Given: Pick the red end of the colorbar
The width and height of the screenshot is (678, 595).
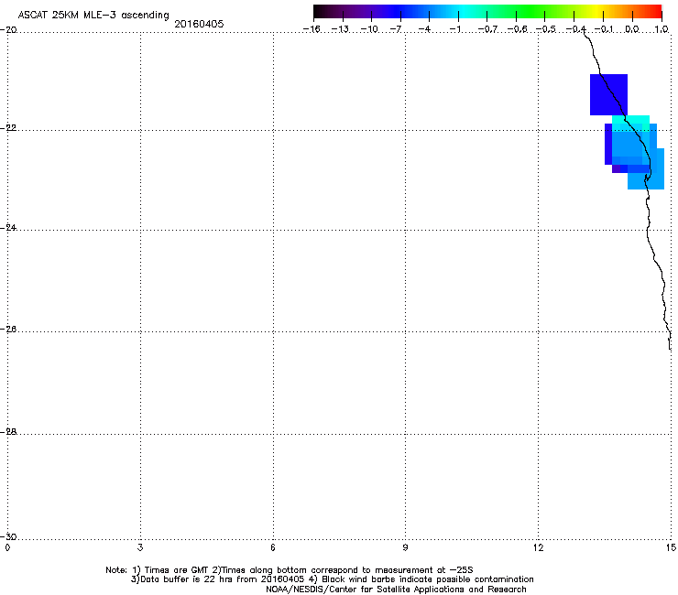Looking at the screenshot, I should tap(655, 12).
